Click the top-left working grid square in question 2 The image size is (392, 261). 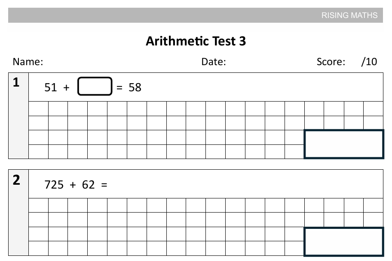(38, 205)
